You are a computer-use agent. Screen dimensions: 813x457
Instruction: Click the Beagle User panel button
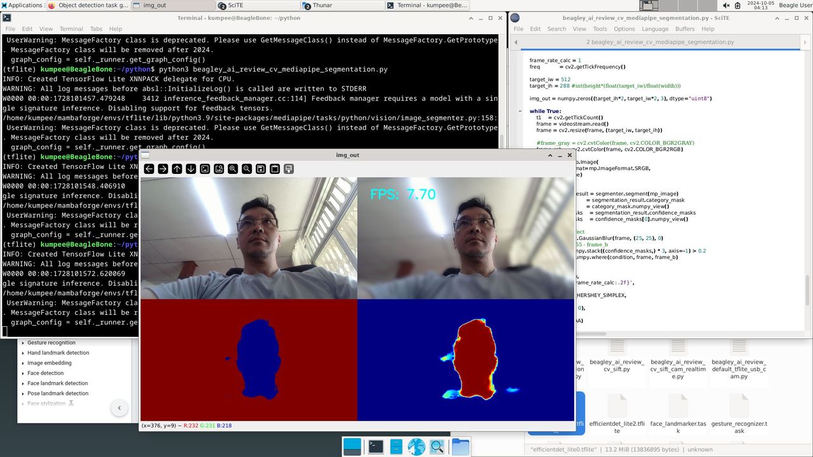(795, 5)
